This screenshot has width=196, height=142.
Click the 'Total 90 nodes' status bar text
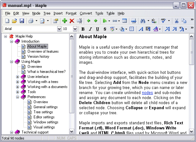point(13,138)
